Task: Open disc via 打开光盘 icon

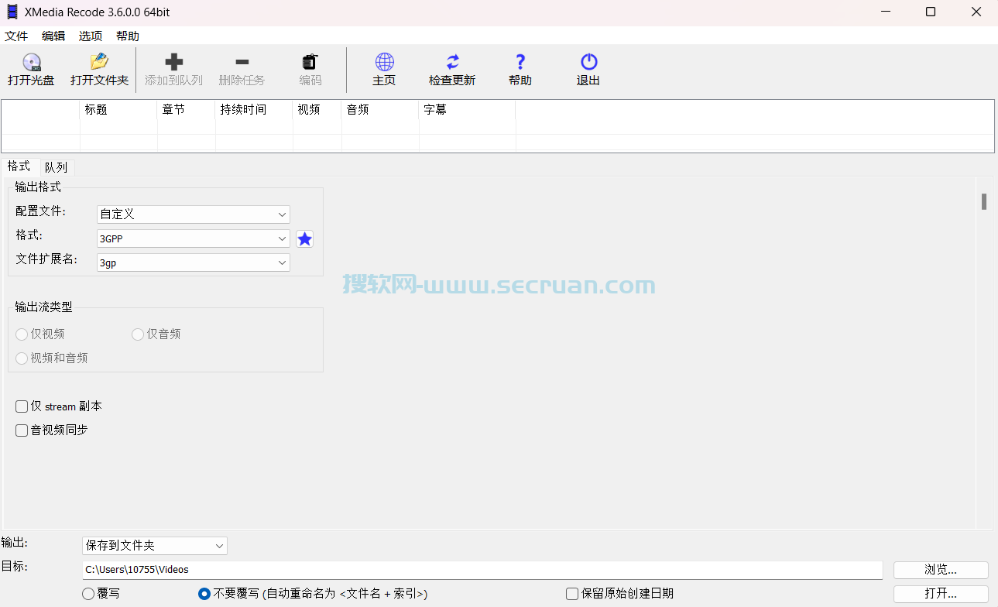Action: coord(31,62)
